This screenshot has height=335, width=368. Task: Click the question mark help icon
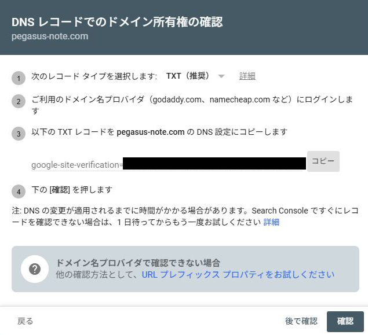[34, 269]
